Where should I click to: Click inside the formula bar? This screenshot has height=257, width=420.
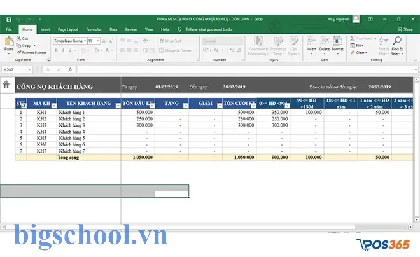[244, 69]
